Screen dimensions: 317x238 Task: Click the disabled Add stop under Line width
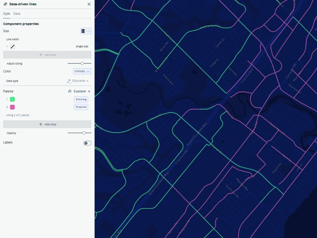(47, 55)
